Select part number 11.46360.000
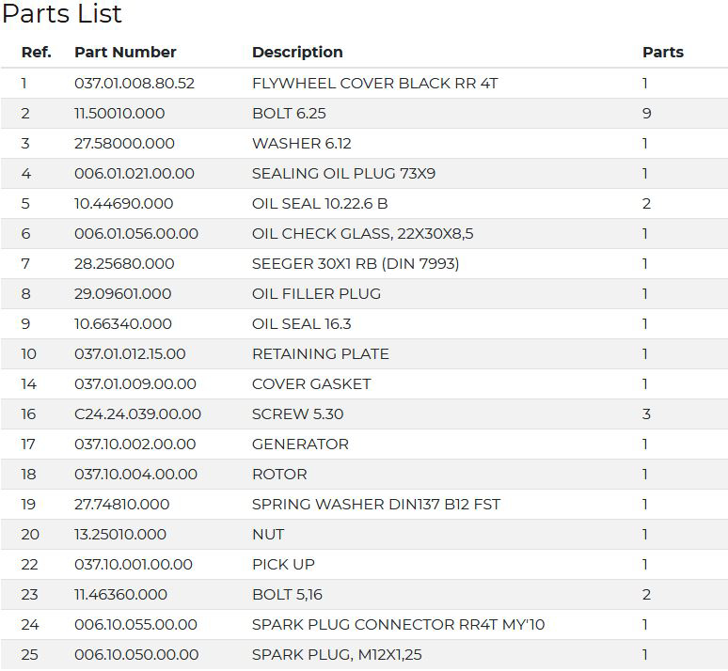The image size is (728, 671). click(120, 595)
